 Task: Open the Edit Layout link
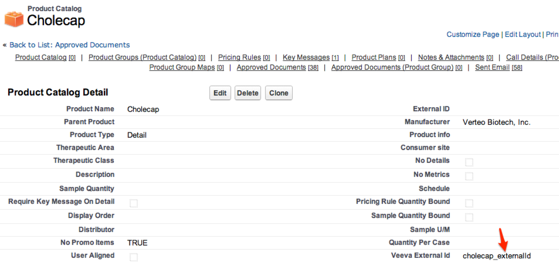pyautogui.click(x=522, y=34)
